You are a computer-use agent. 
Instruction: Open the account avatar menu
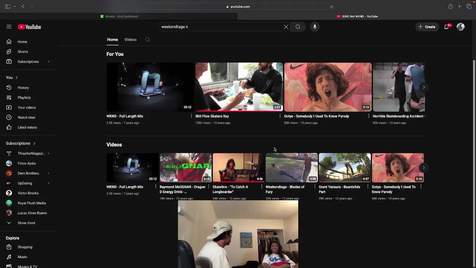tap(461, 27)
